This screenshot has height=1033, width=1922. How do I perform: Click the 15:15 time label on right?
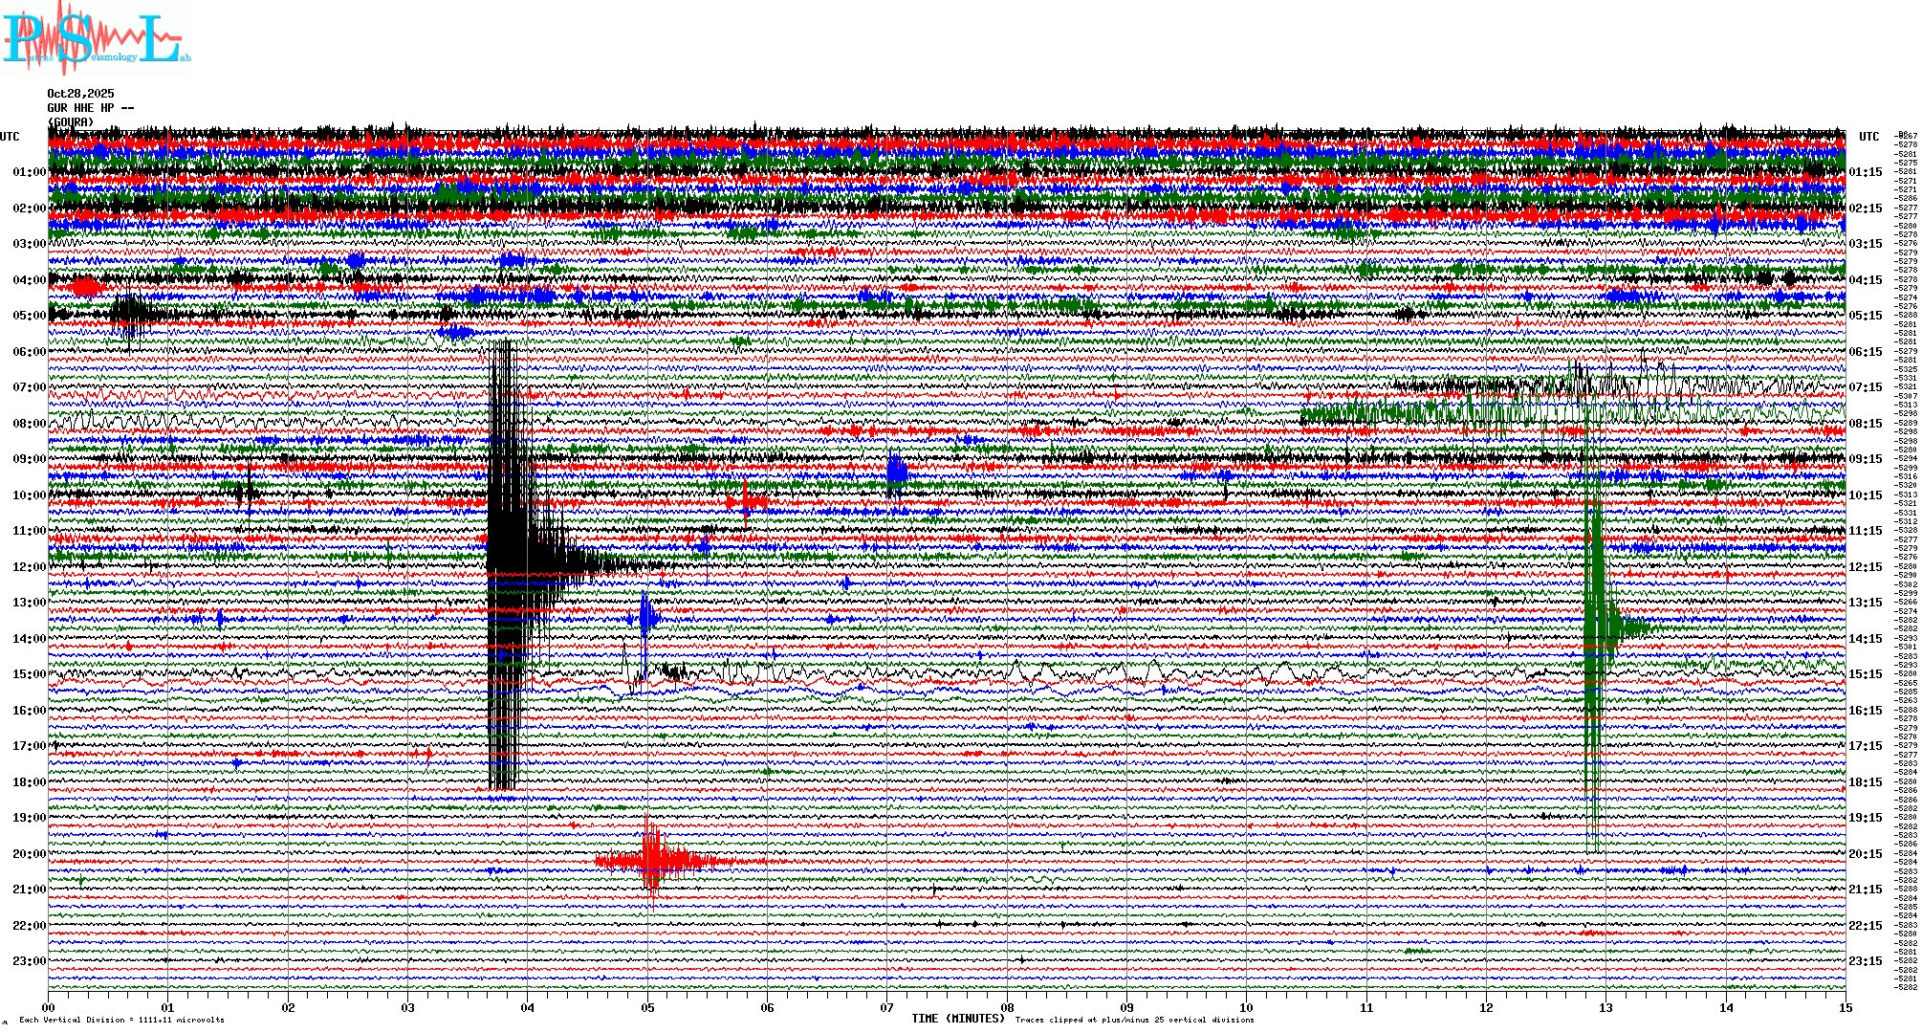(x=1865, y=674)
